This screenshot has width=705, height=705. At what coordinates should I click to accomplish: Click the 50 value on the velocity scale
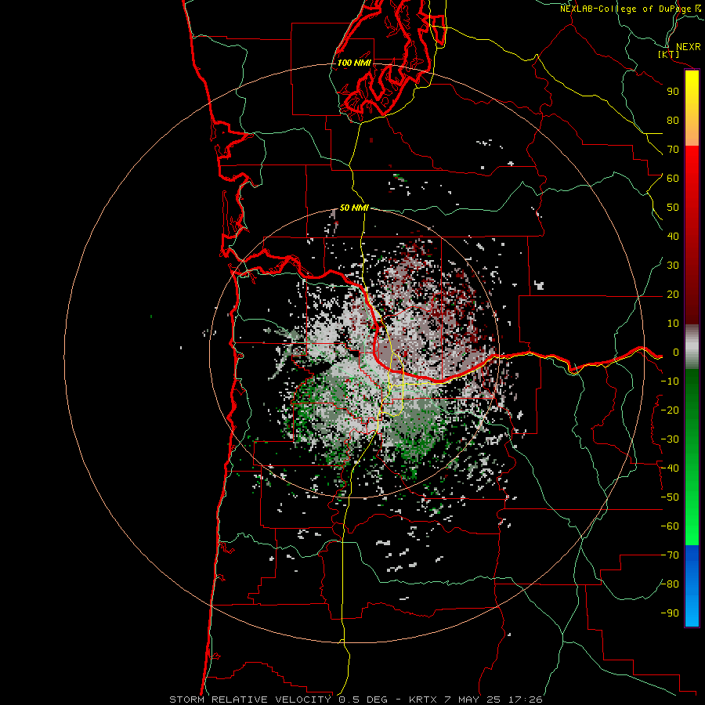coord(673,208)
